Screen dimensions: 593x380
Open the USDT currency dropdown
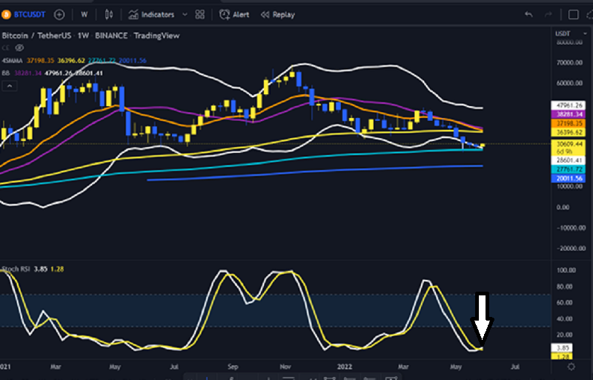coord(571,33)
